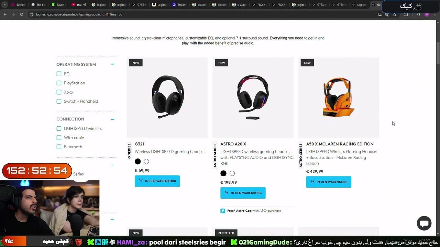Switch to the 'x super' Google tab
Viewport: 440px width, 247px height.
tap(240, 5)
